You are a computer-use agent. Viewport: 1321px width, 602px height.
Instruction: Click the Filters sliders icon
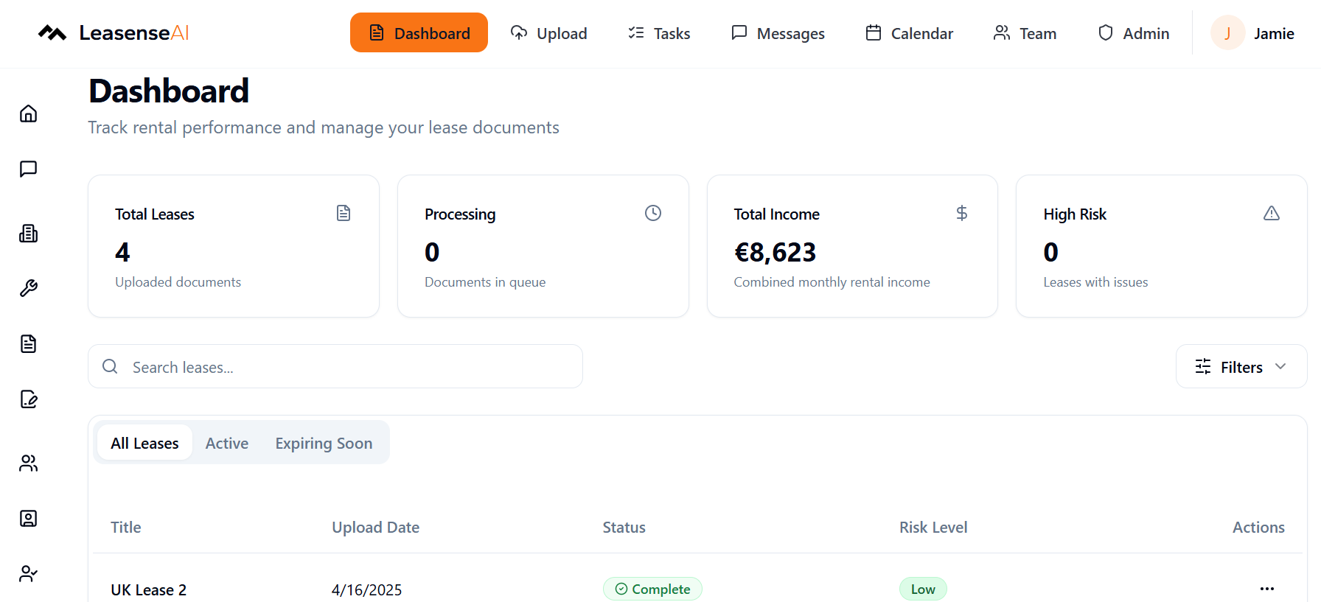click(x=1203, y=366)
